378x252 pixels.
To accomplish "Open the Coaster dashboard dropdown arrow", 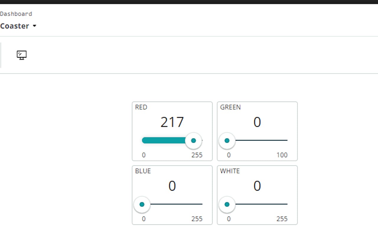I will (35, 26).
